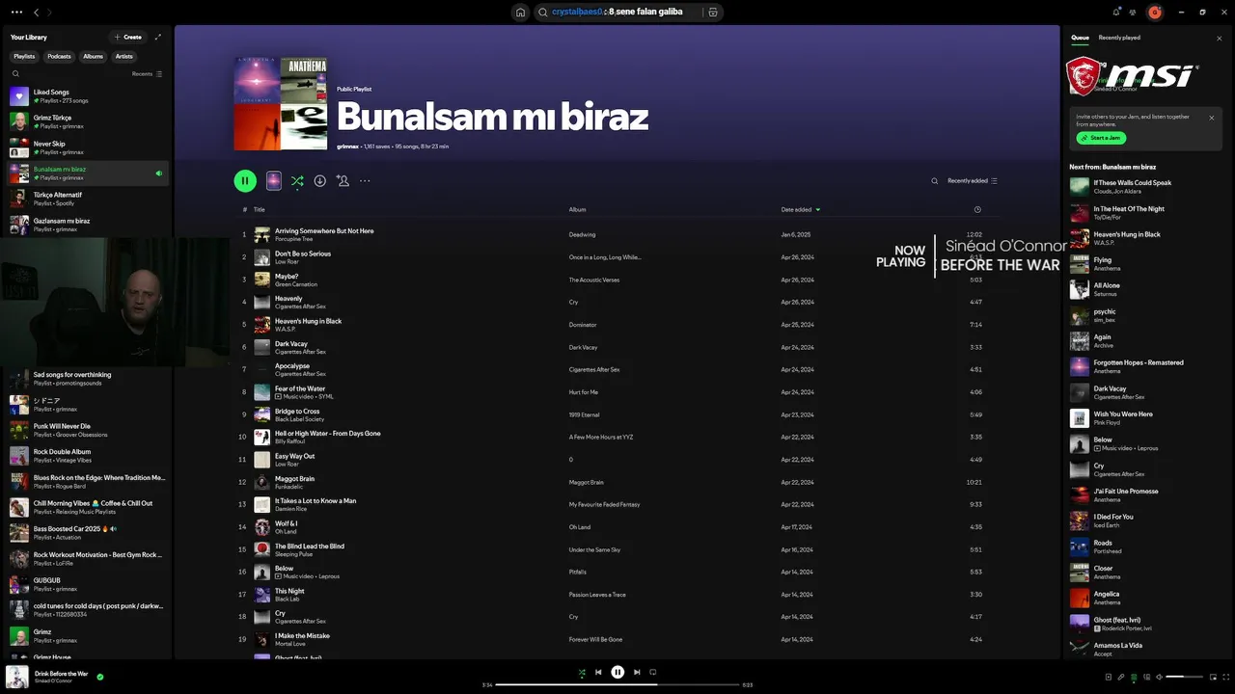The height and width of the screenshot is (694, 1235).
Task: Pause the playlist with the green button
Action: coord(245,180)
